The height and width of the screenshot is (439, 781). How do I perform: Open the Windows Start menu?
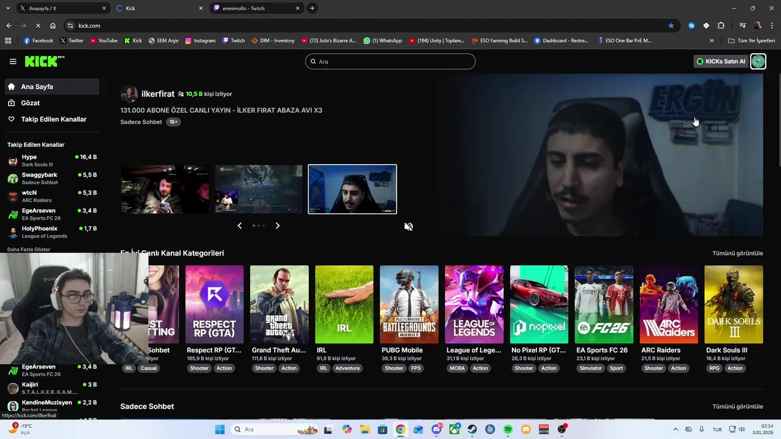tap(220, 429)
